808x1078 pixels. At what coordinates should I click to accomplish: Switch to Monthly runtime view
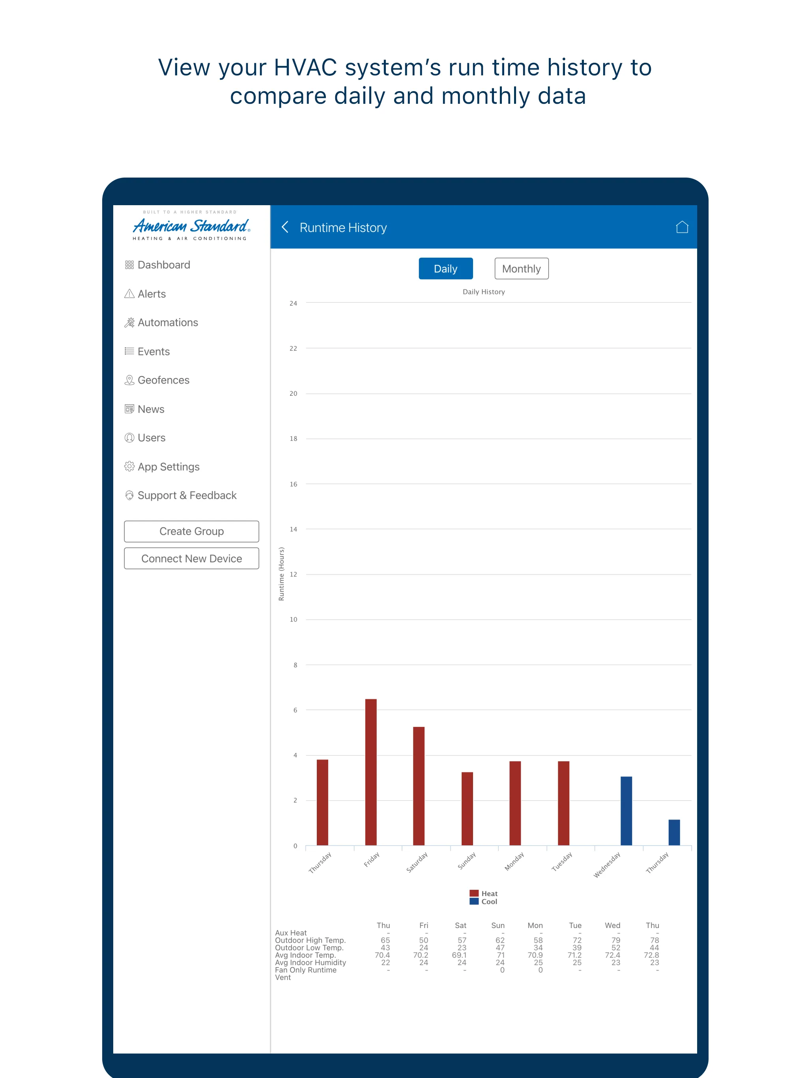pyautogui.click(x=520, y=268)
